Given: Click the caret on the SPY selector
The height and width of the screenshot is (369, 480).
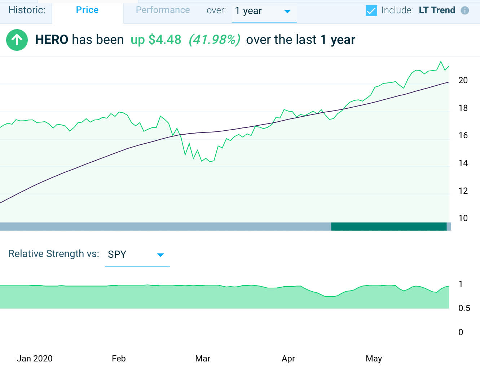Looking at the screenshot, I should [x=160, y=255].
